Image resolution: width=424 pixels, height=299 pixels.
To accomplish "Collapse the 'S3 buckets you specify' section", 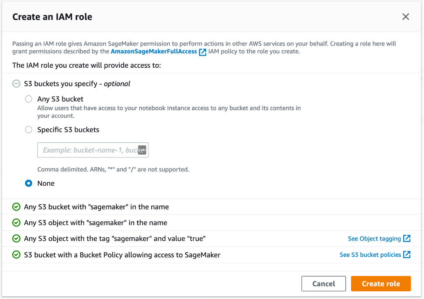I will click(16, 83).
